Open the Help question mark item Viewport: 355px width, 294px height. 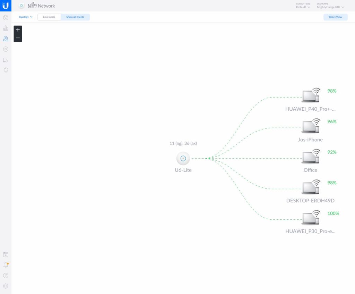click(6, 276)
